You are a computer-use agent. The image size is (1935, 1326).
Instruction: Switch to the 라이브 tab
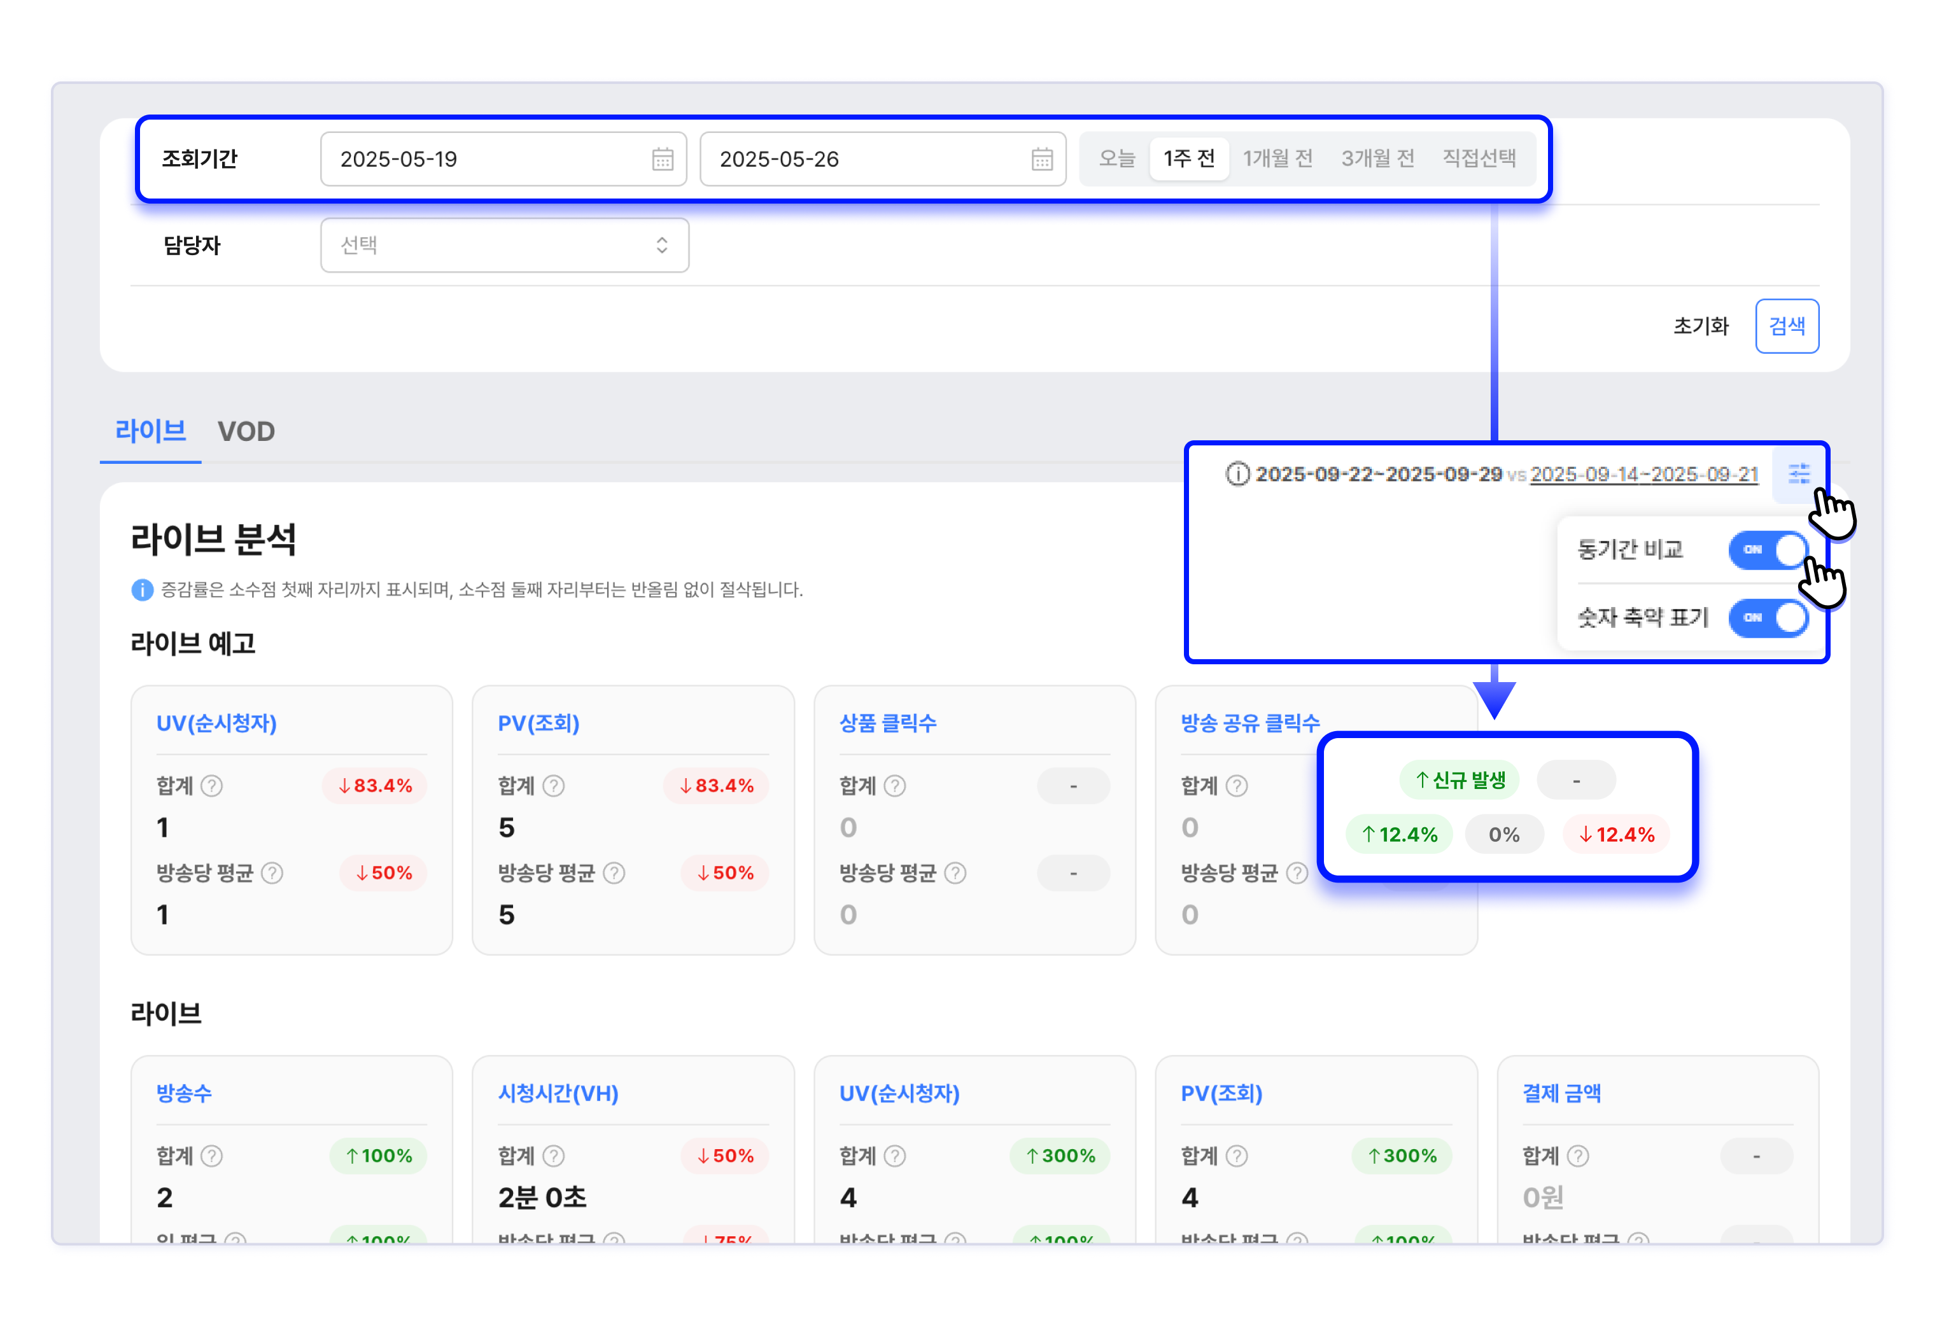(150, 431)
